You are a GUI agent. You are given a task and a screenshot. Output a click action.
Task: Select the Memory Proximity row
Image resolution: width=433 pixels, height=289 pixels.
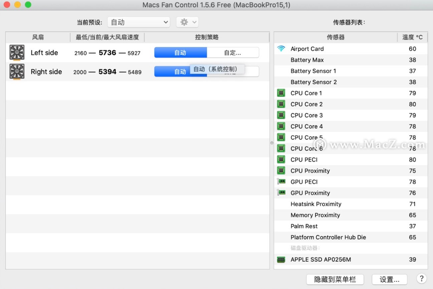(351, 215)
